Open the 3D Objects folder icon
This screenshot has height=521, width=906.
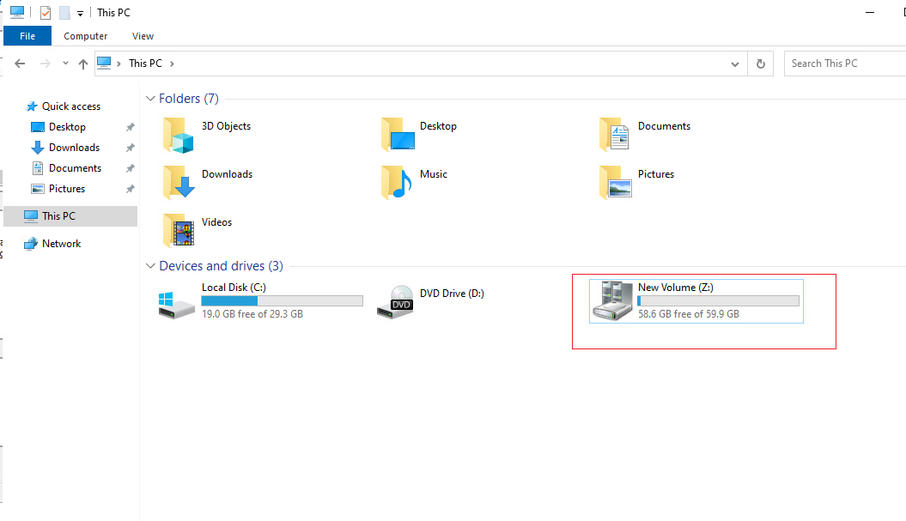coord(179,135)
